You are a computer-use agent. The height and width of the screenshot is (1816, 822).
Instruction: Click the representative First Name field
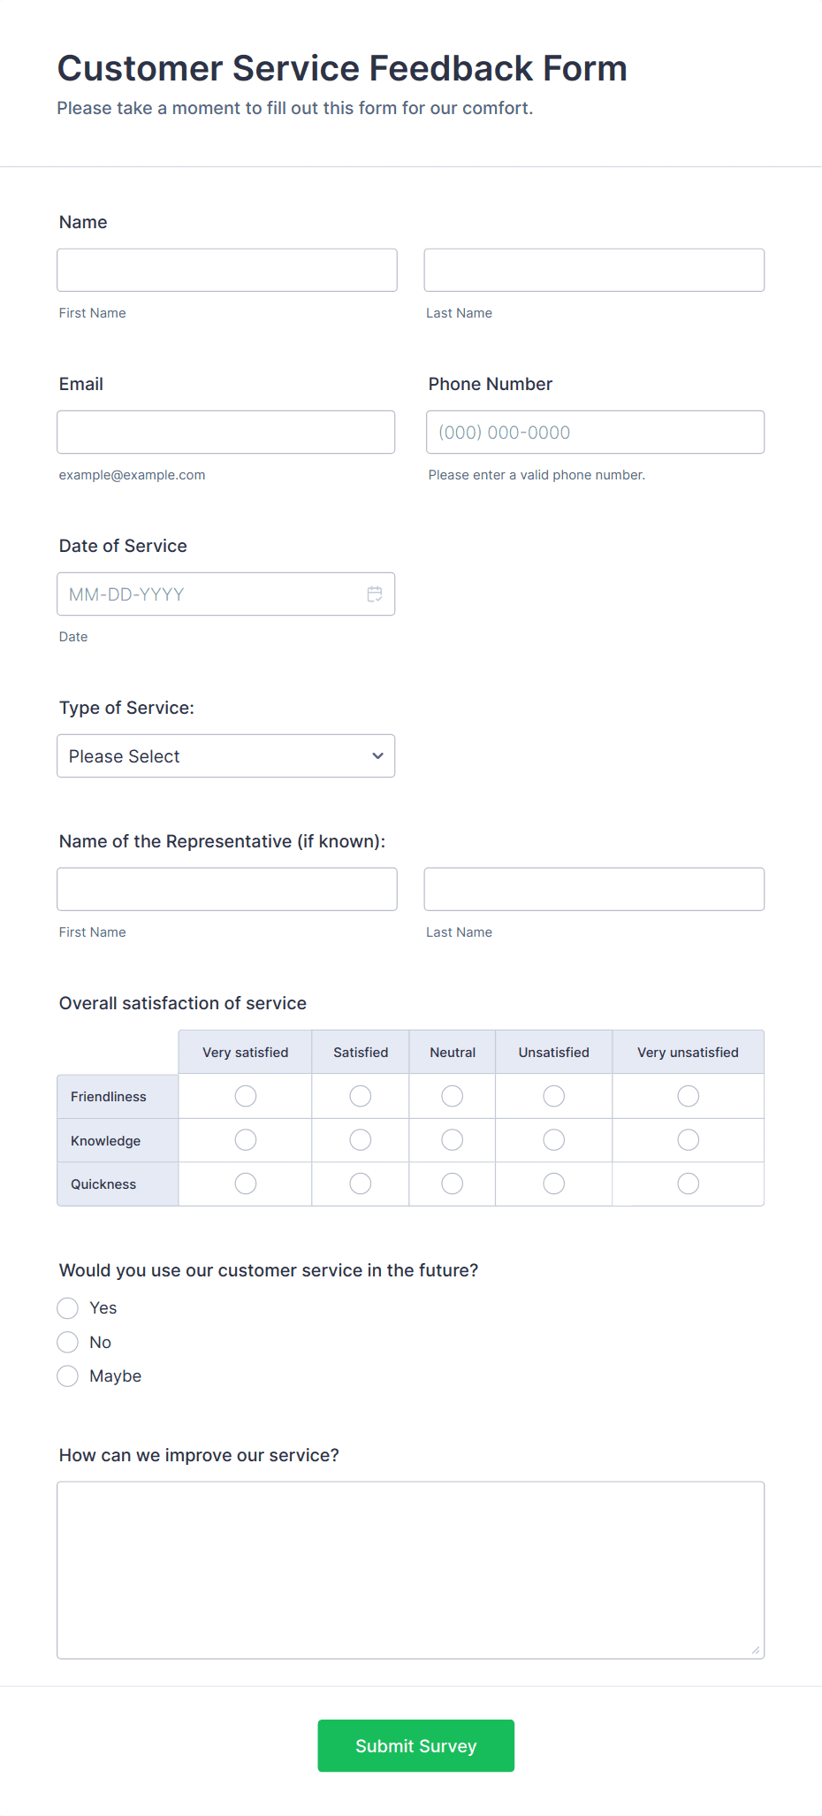pyautogui.click(x=226, y=888)
